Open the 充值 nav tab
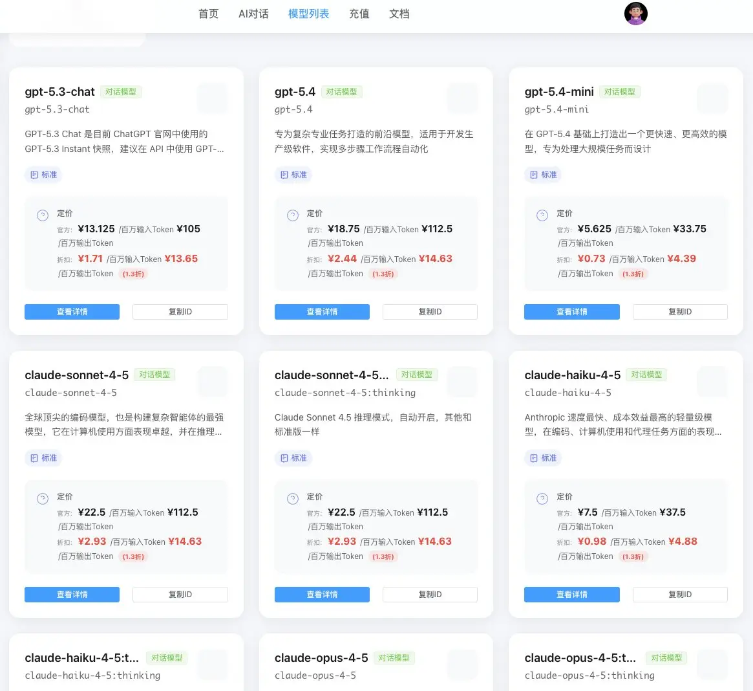Image resolution: width=753 pixels, height=691 pixels. tap(359, 14)
